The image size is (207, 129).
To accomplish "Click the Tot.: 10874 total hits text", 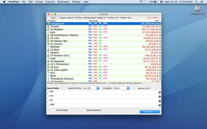I will click(153, 18).
